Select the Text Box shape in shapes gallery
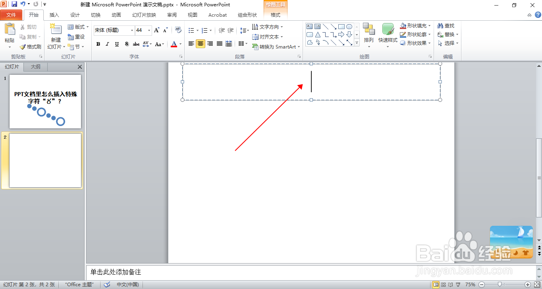 (309, 27)
